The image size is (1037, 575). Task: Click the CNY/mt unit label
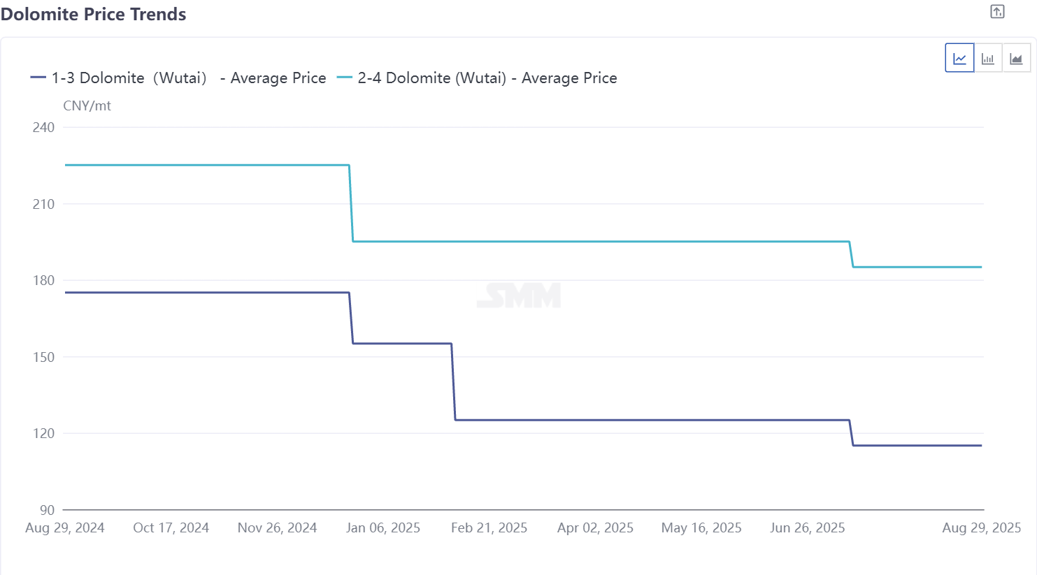87,106
